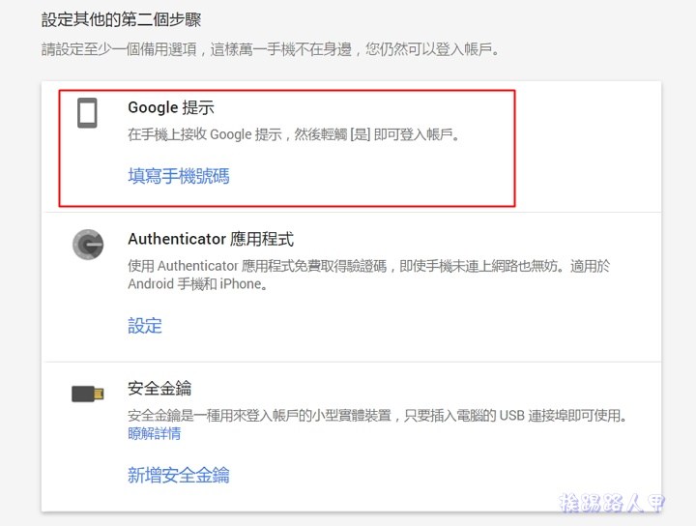
Task: Click the description 在手機上接收 Google 提示
Action: tap(205, 134)
